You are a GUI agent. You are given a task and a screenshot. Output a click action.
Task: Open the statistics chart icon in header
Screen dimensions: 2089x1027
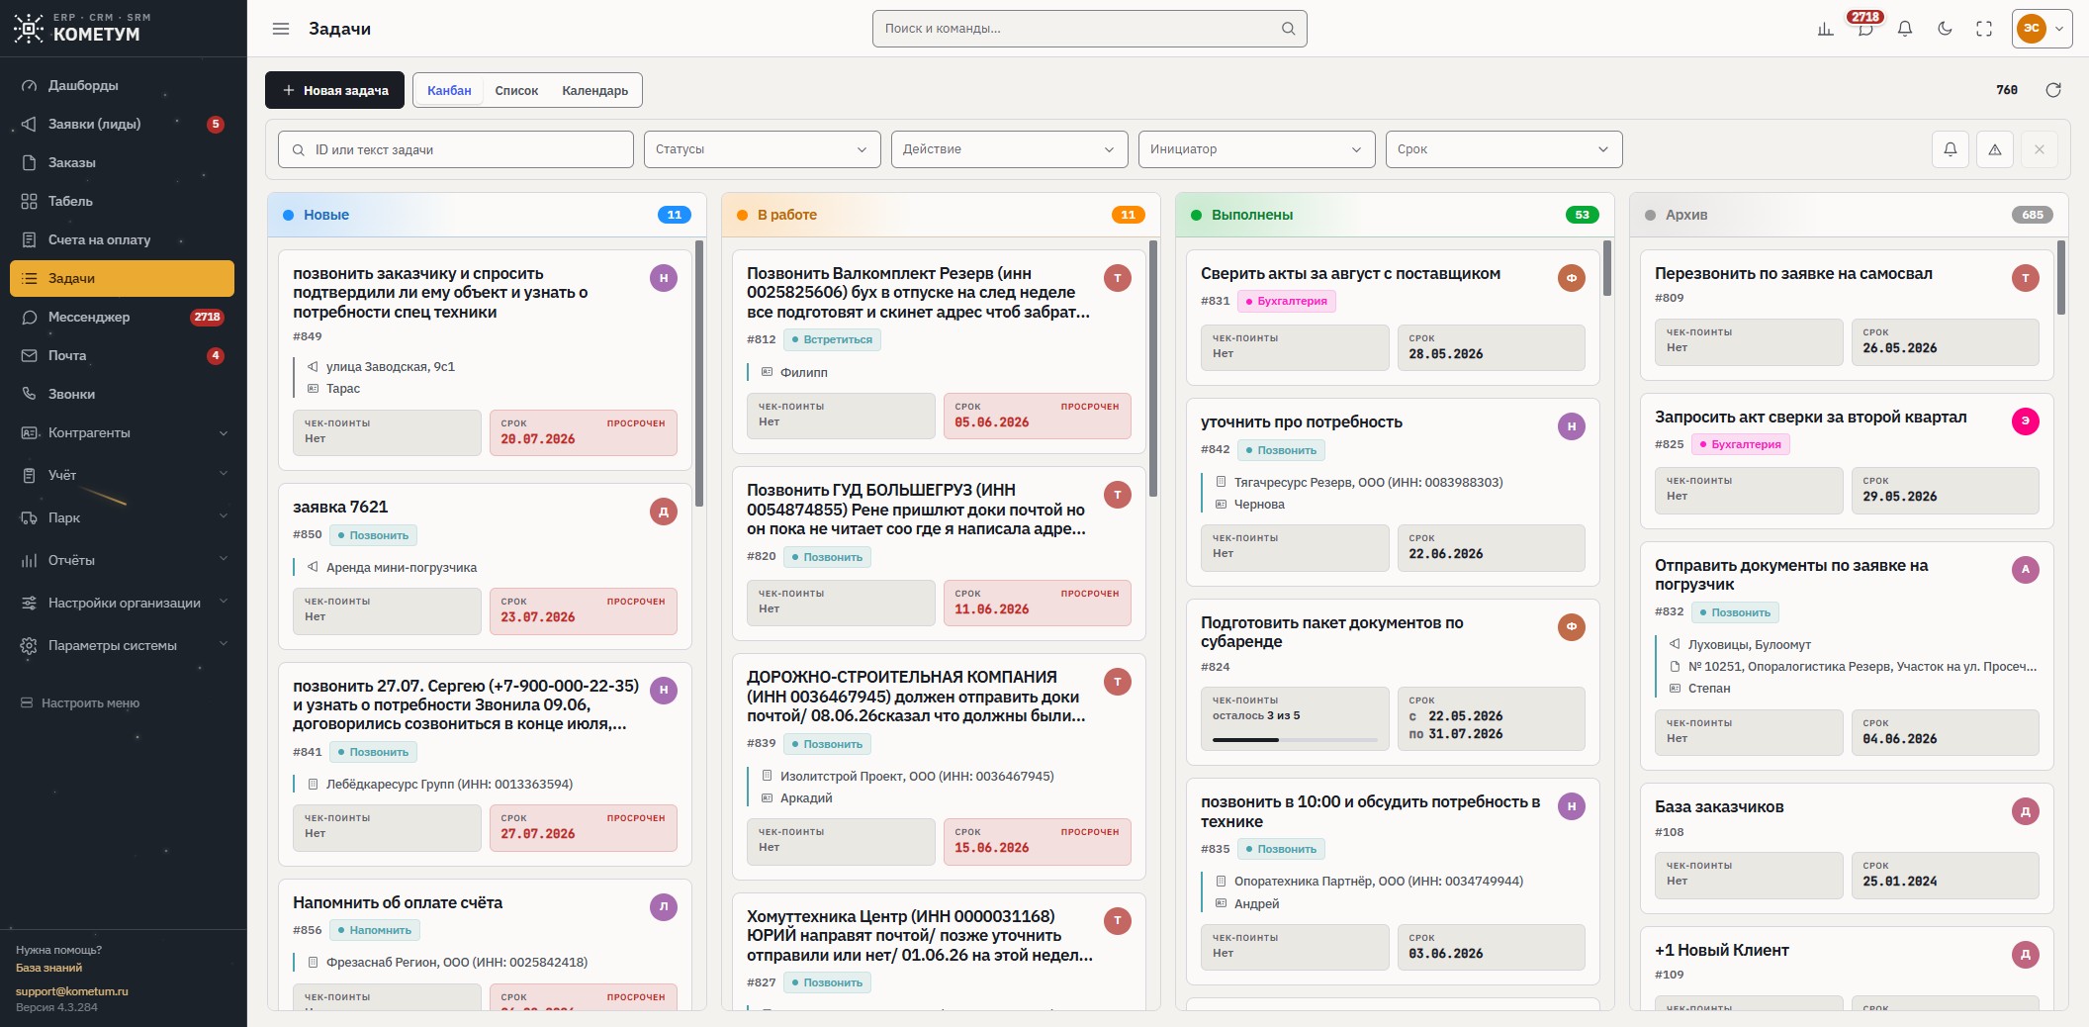coord(1825,29)
